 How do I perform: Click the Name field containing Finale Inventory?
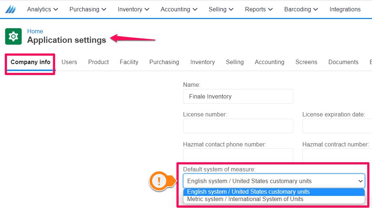coord(238,96)
